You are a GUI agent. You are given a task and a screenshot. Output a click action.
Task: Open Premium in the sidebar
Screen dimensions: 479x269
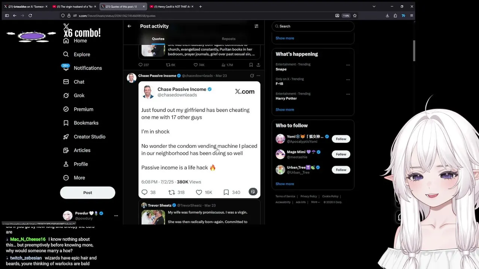78,109
